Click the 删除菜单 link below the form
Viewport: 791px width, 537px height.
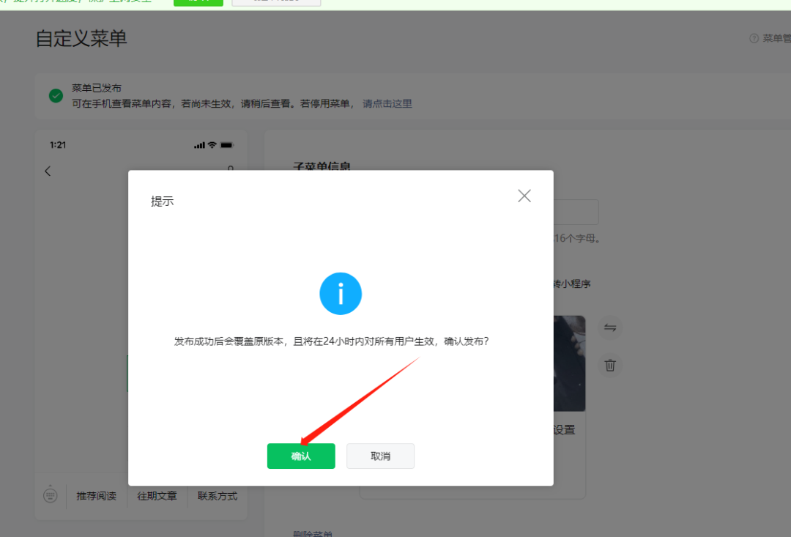point(313,533)
